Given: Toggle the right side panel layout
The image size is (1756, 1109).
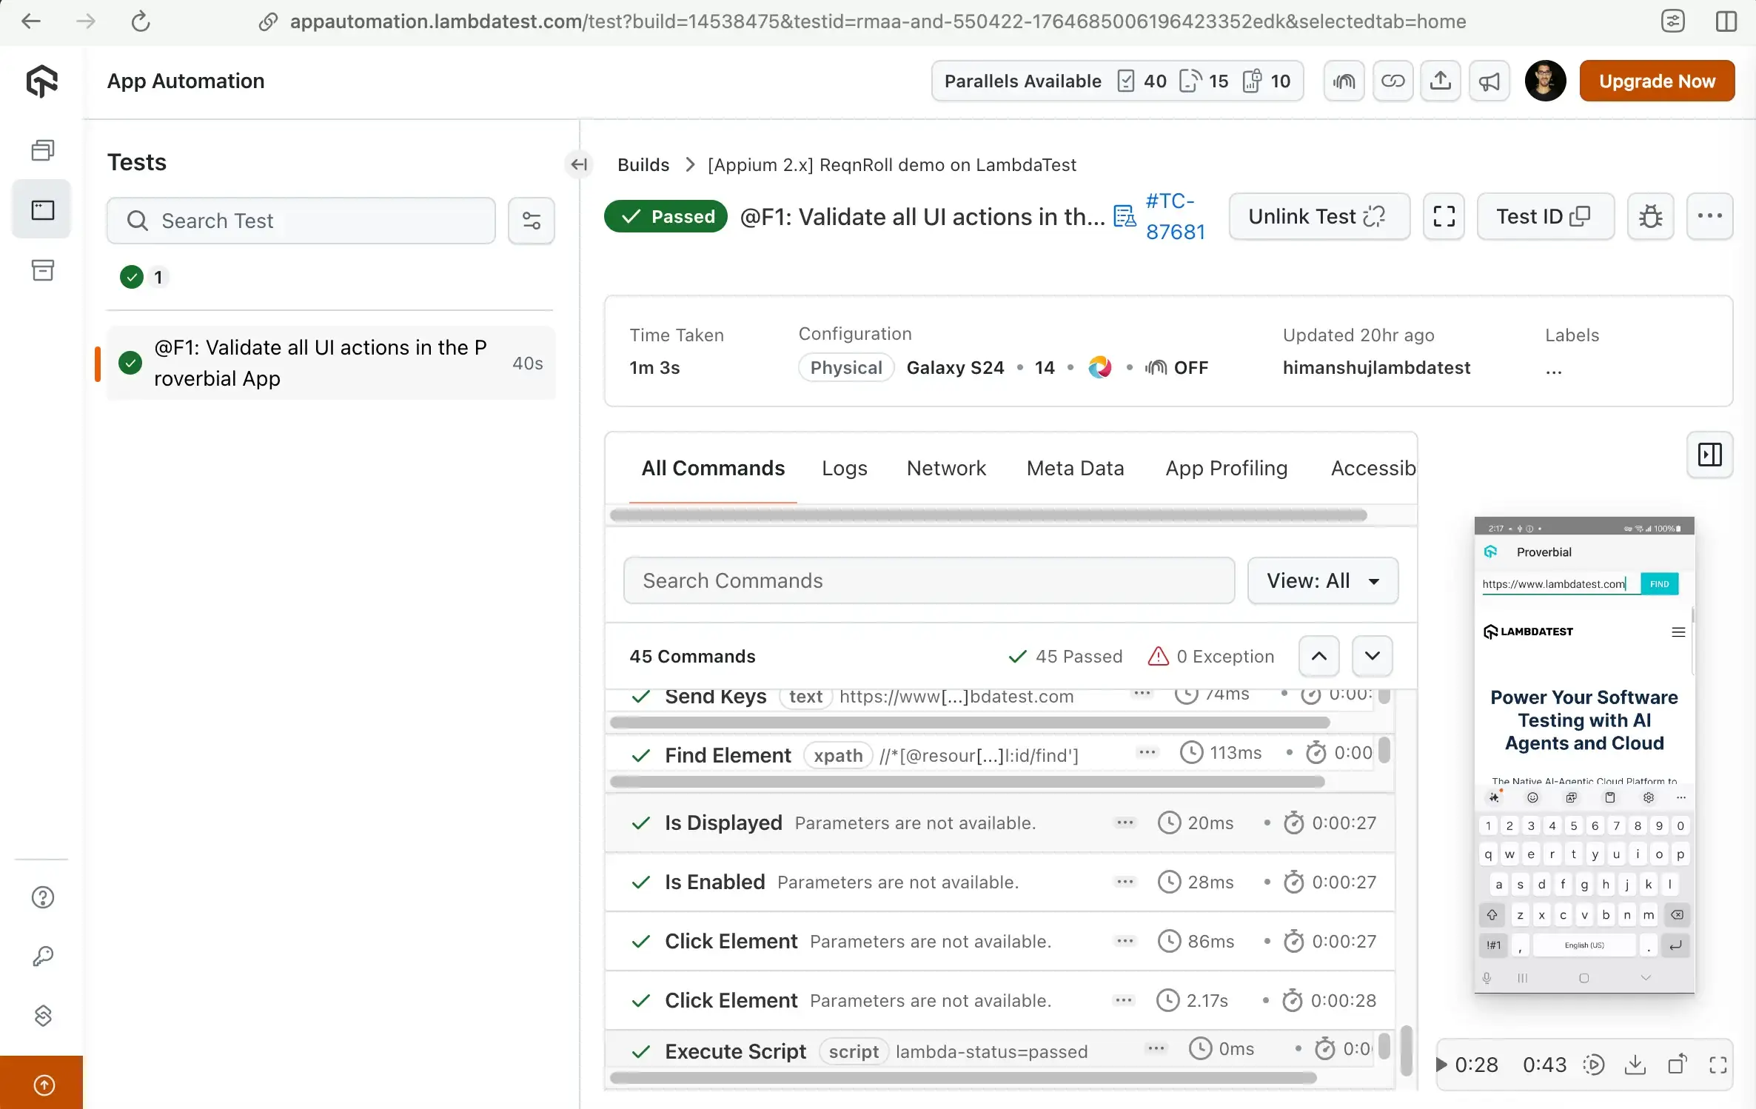Looking at the screenshot, I should [x=1709, y=455].
